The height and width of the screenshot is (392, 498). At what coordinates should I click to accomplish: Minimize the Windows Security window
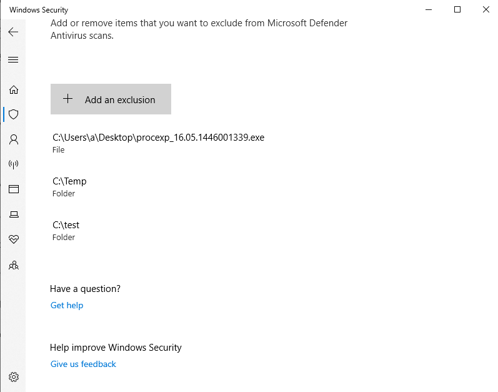point(429,9)
